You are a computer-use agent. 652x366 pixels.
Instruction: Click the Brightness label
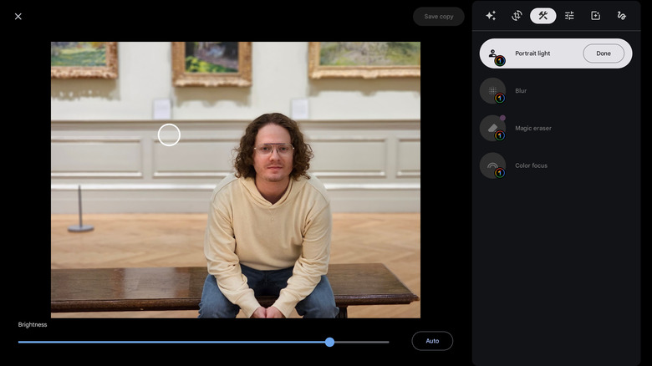(x=33, y=325)
